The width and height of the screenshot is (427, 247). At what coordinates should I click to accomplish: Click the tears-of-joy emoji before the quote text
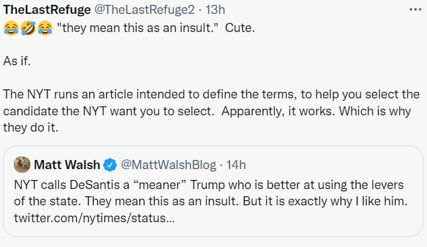[x=45, y=28]
